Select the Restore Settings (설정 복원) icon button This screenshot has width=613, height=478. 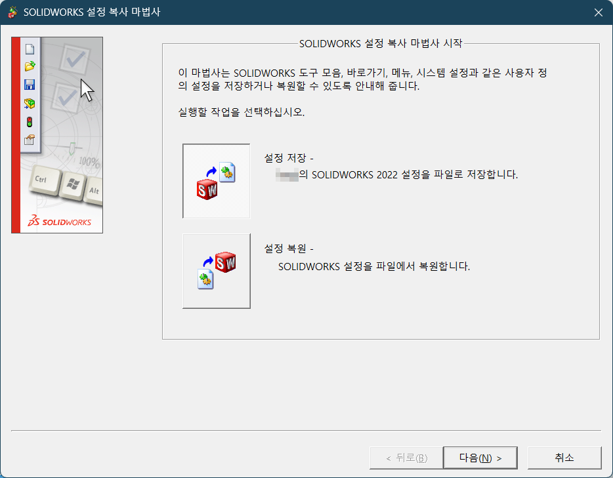point(216,271)
